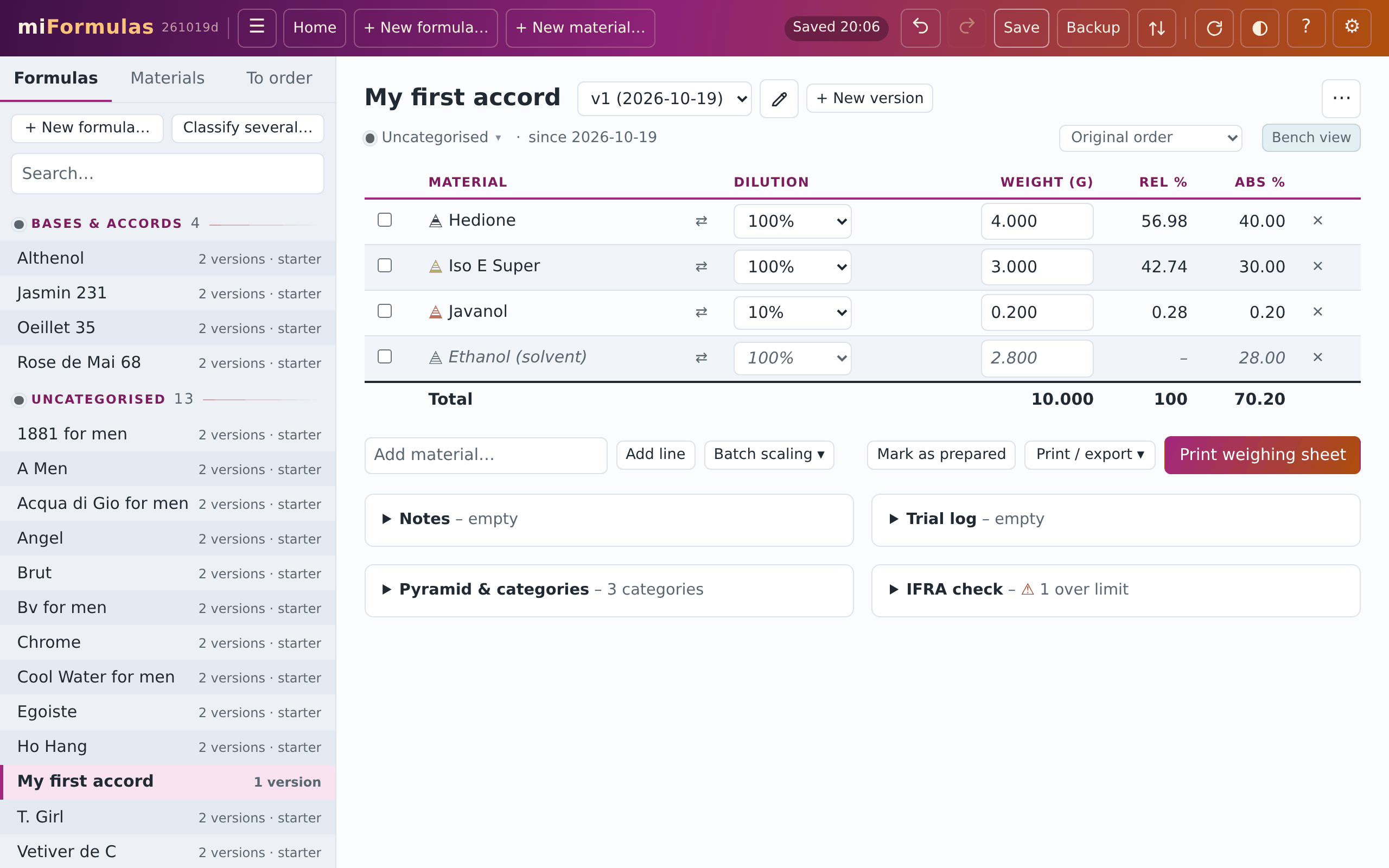Toggle the dark/light theme icon
The height and width of the screenshot is (868, 1389).
[1260, 28]
